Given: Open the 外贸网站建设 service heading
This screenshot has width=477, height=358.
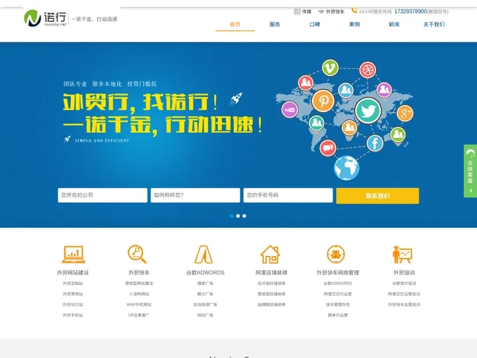Looking at the screenshot, I should click(x=73, y=272).
